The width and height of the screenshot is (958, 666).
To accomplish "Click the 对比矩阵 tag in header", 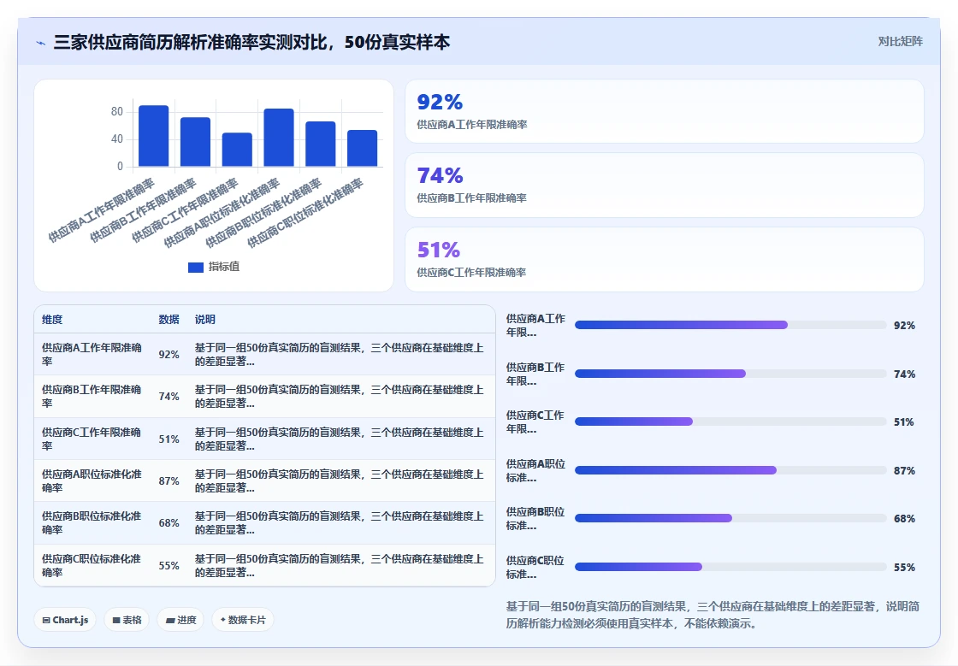I will pos(900,42).
